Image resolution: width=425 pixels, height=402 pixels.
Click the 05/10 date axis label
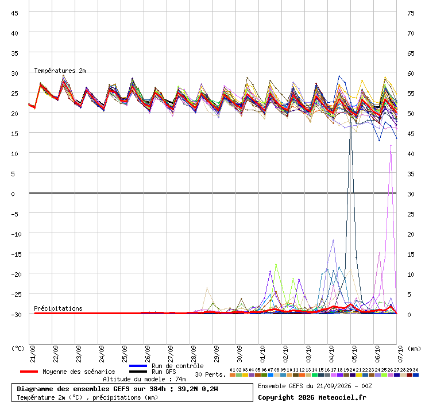pyautogui.click(x=354, y=354)
